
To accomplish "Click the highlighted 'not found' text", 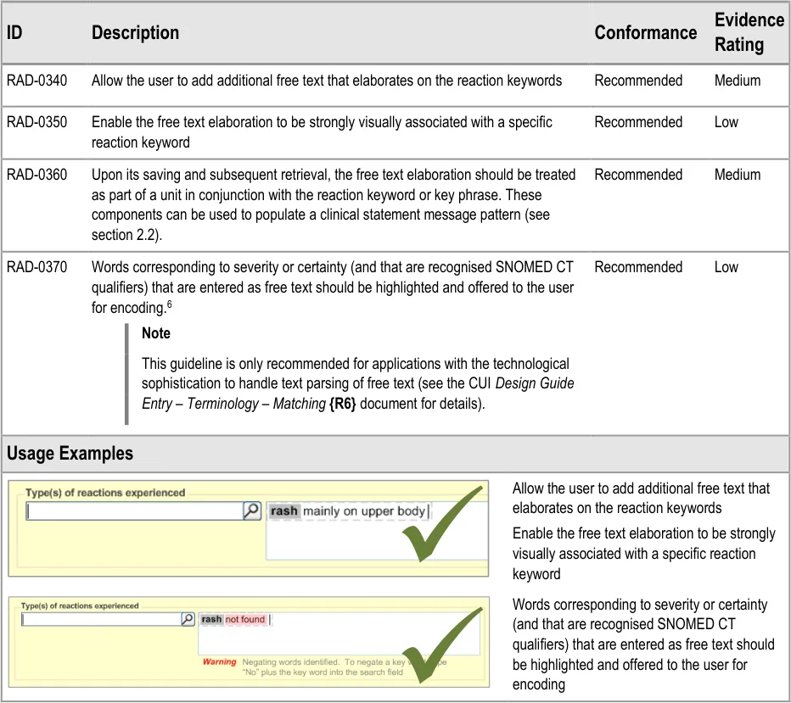I will pos(245,620).
